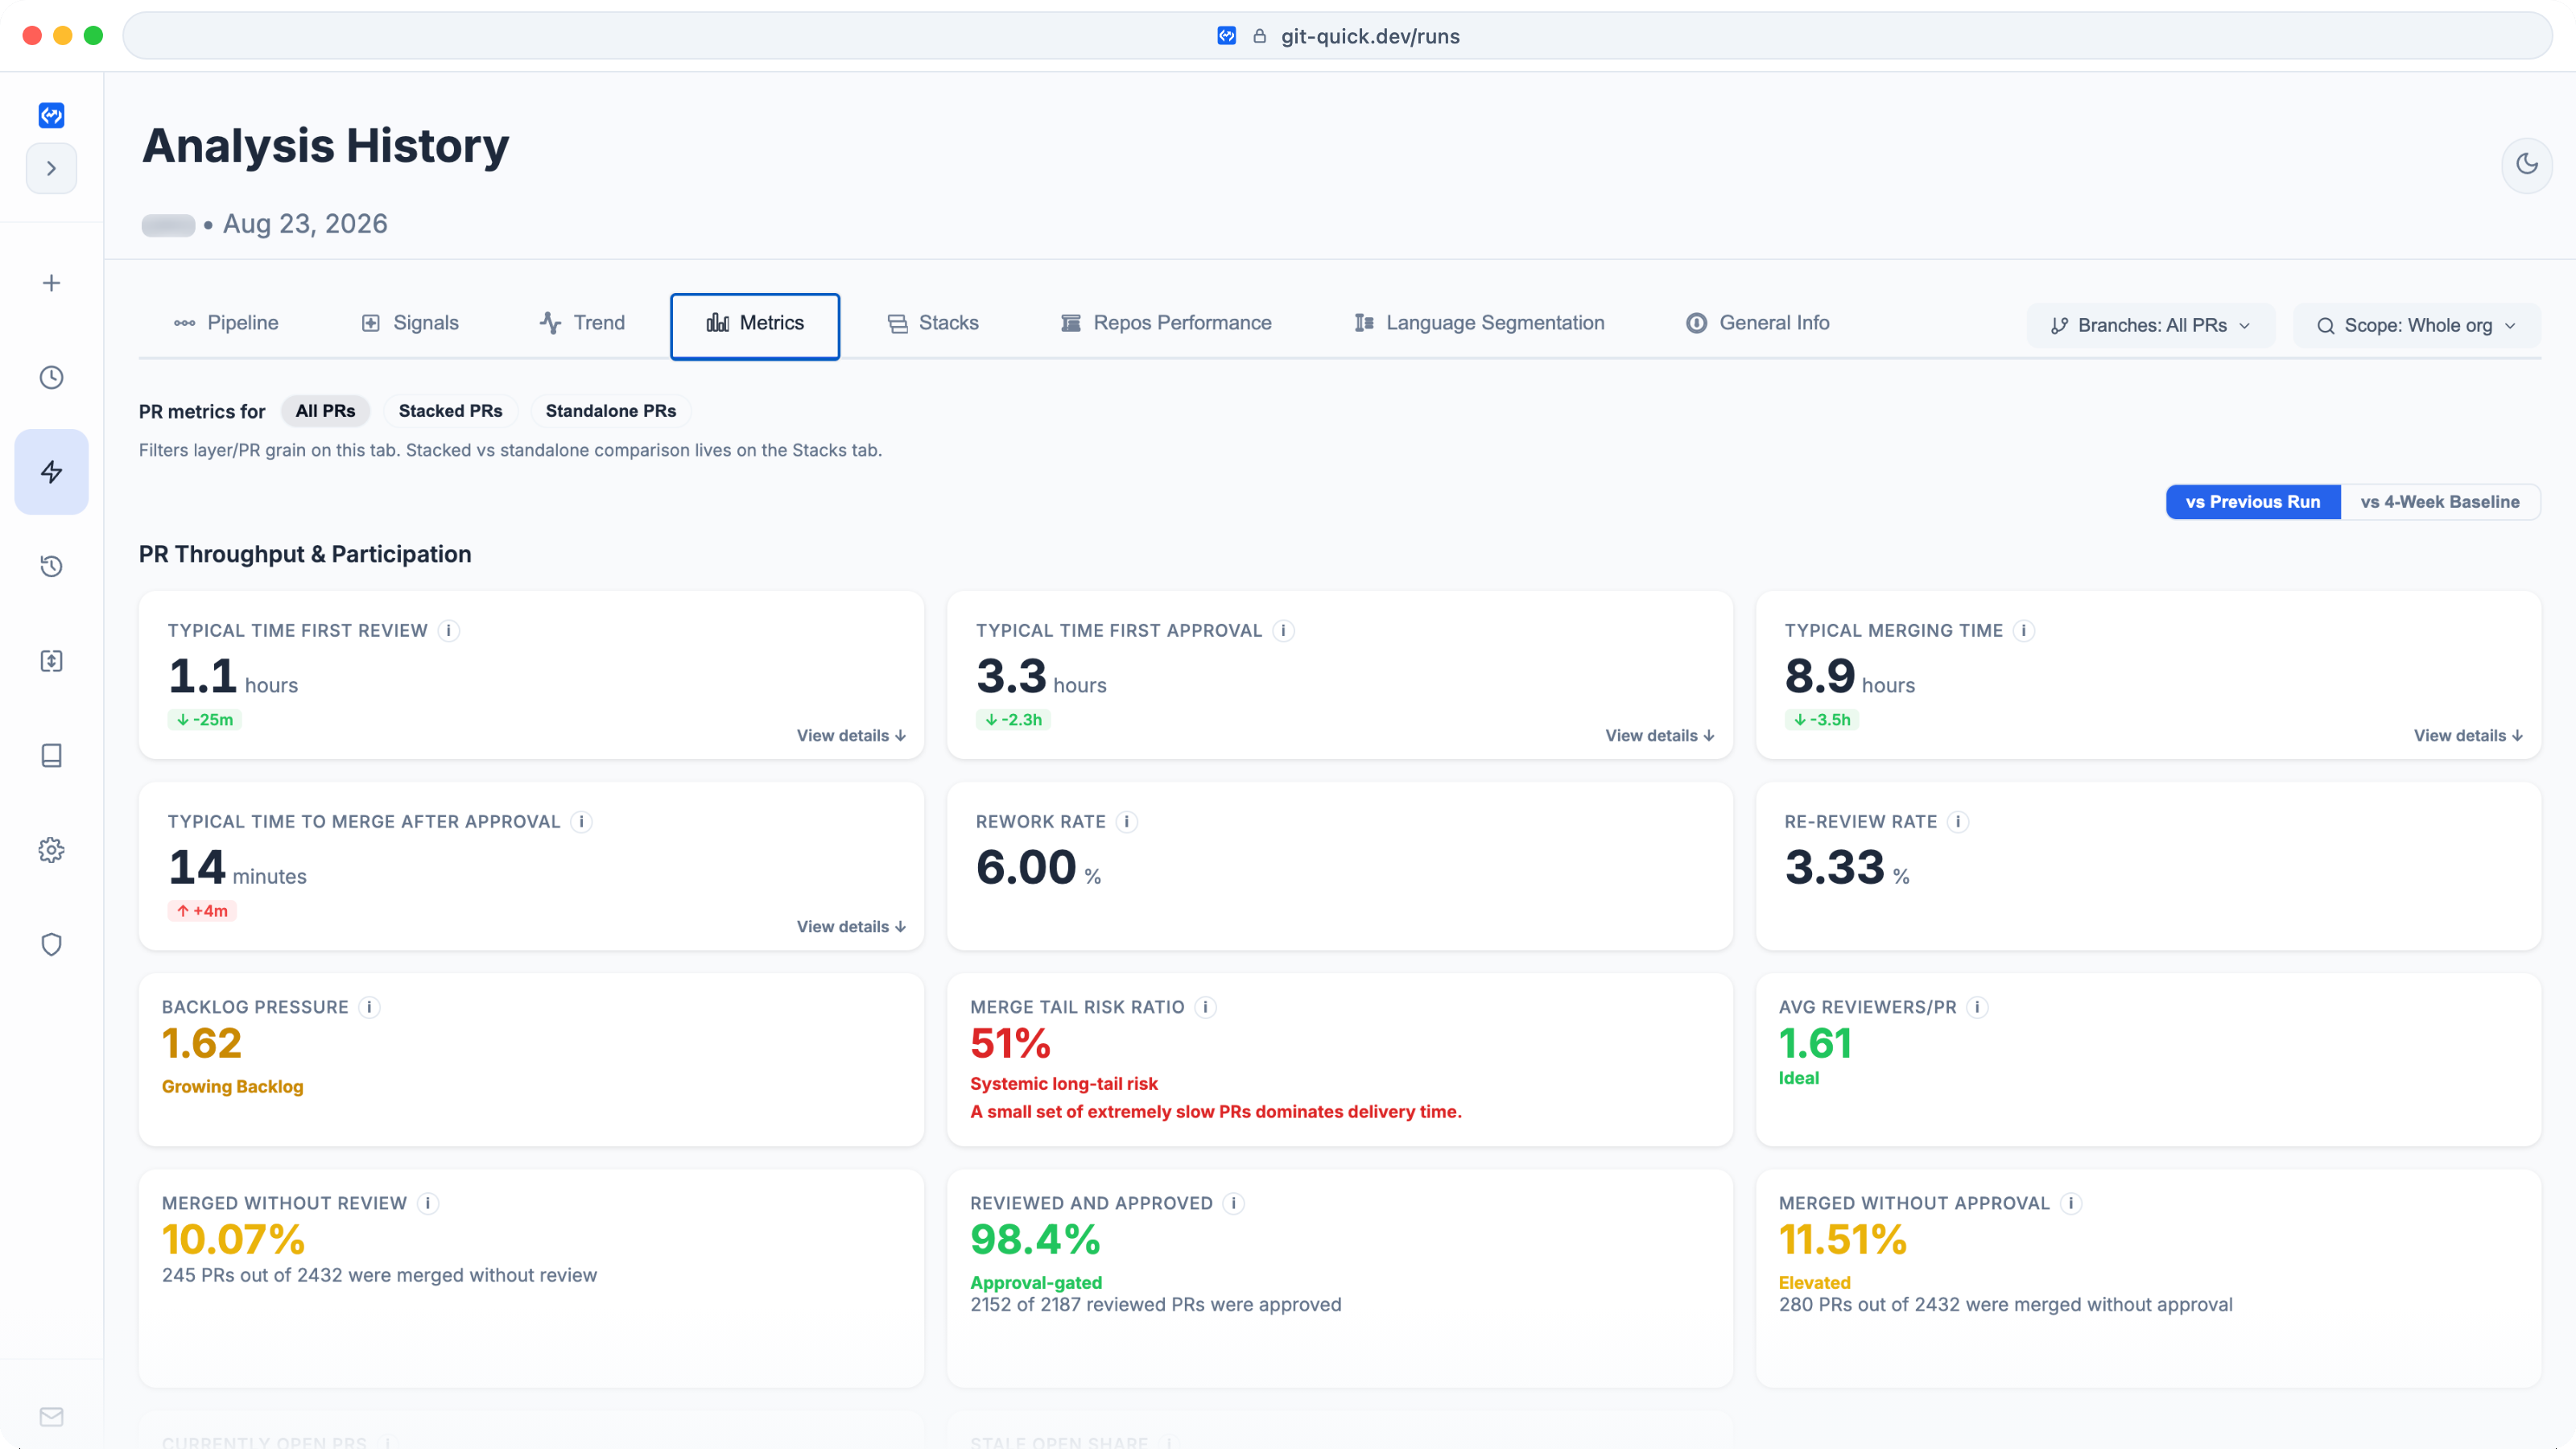
Task: Expand the sidebar with the chevron button
Action: click(x=51, y=168)
